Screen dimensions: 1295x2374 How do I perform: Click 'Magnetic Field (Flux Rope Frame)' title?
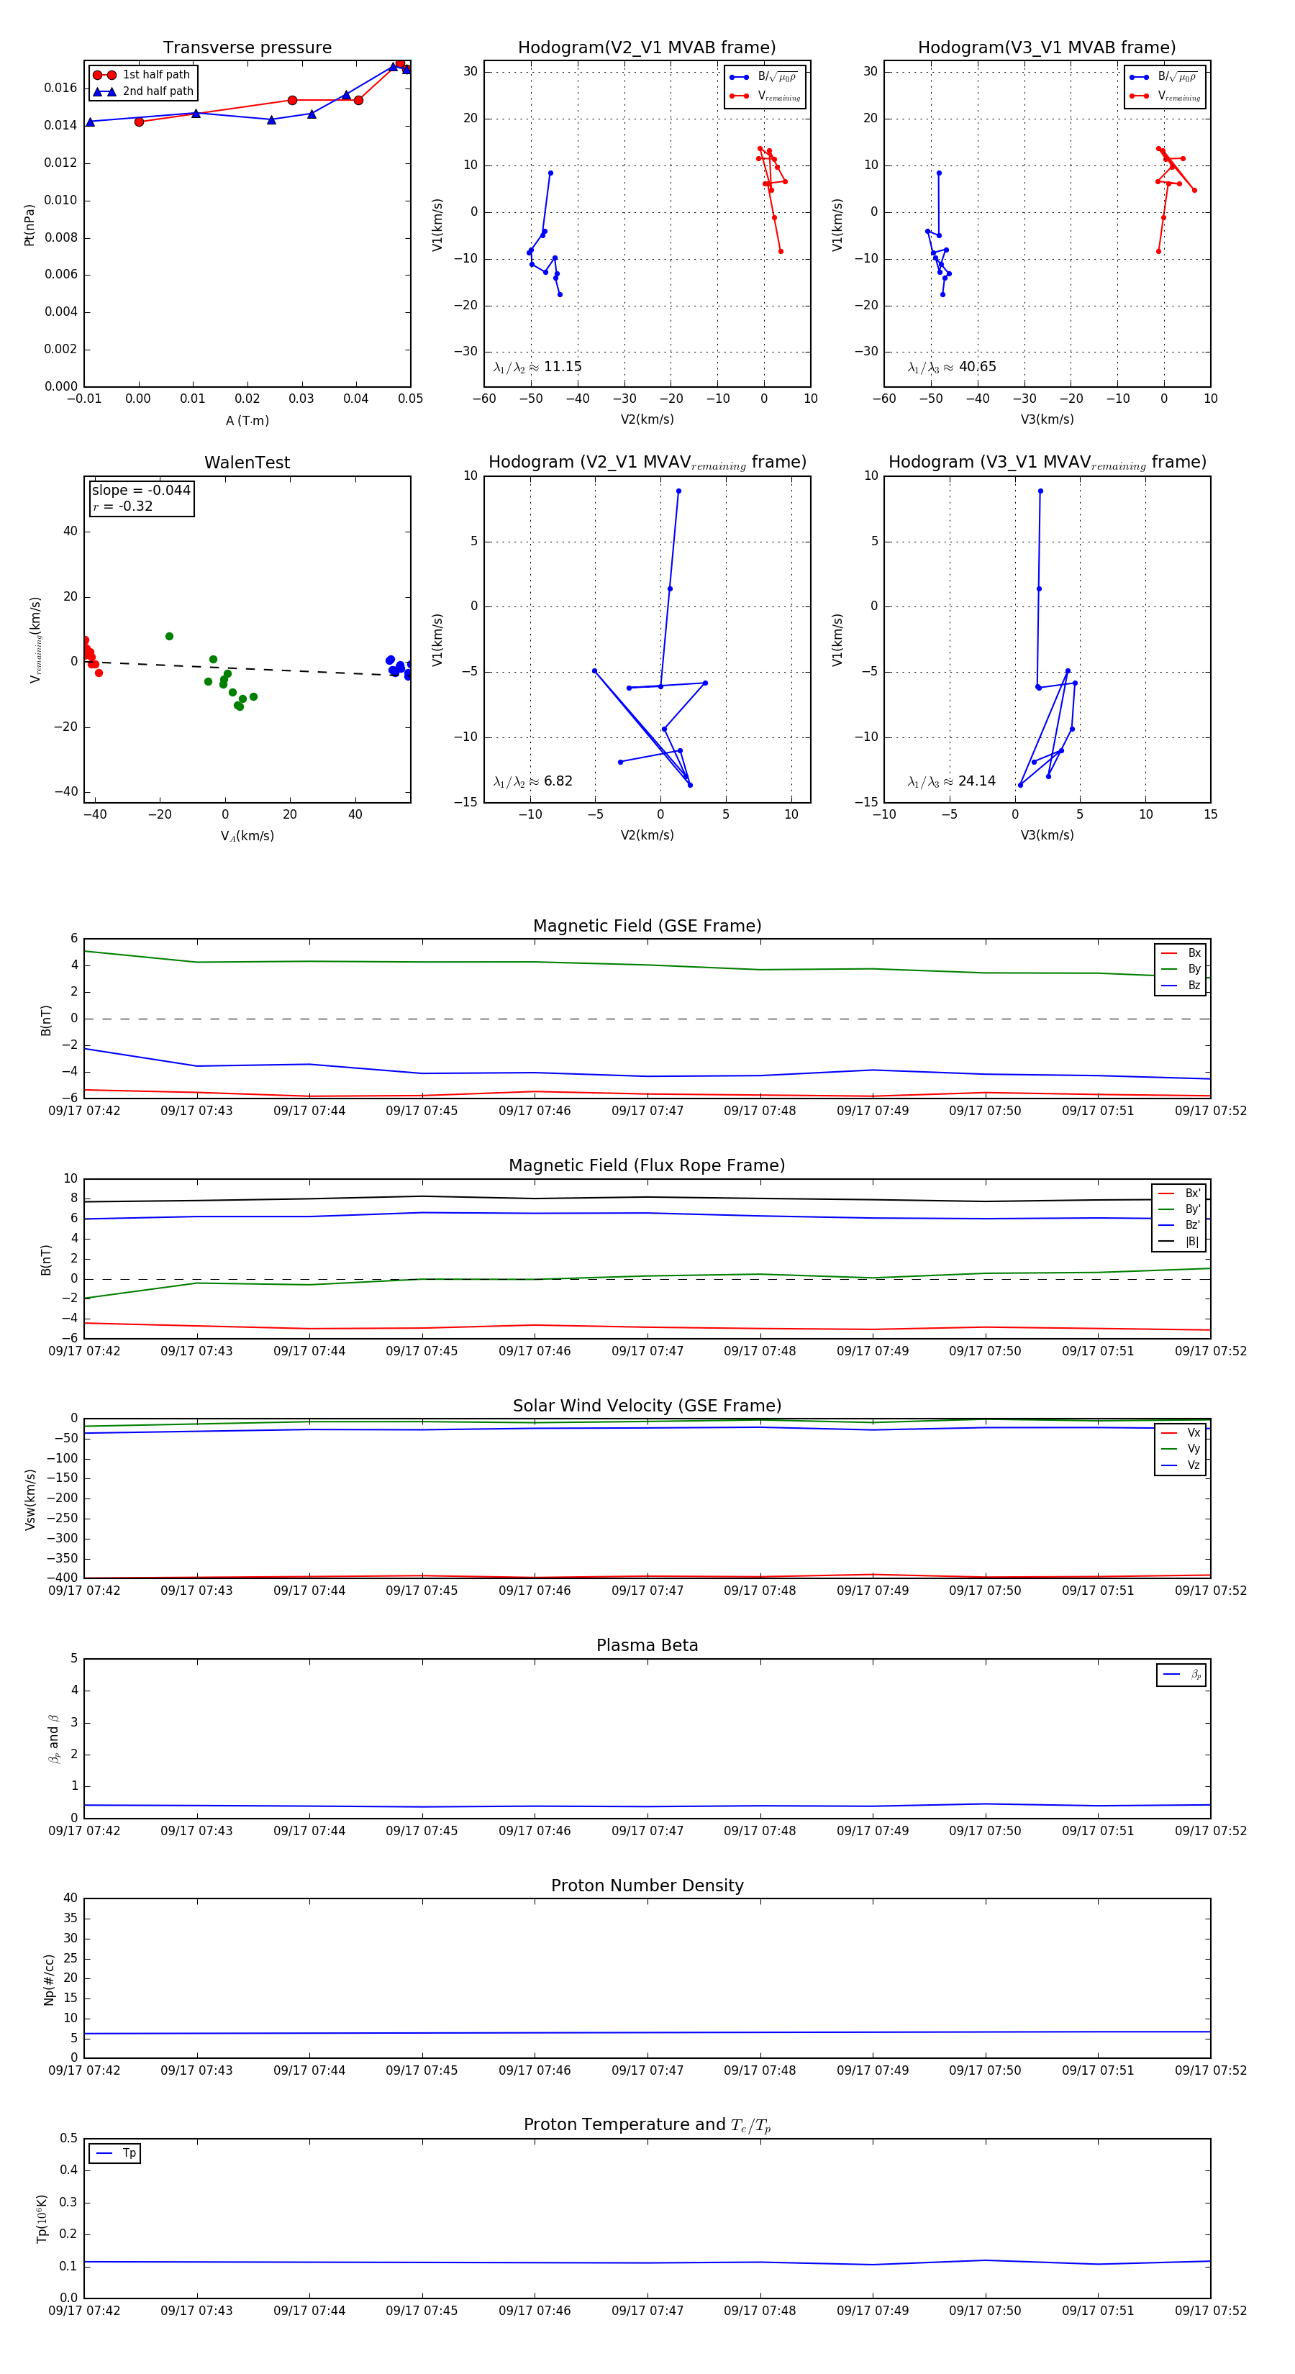(647, 1166)
